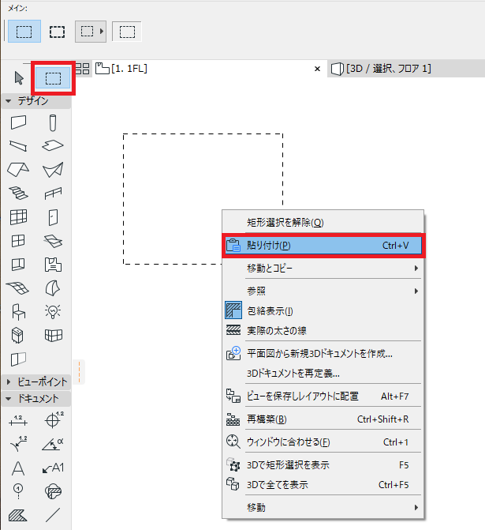Select the Morph tool
Viewport: 485px width, 530px height.
coord(53,288)
